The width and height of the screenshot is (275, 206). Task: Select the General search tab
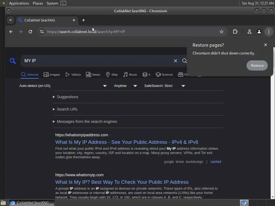[x=30, y=75]
